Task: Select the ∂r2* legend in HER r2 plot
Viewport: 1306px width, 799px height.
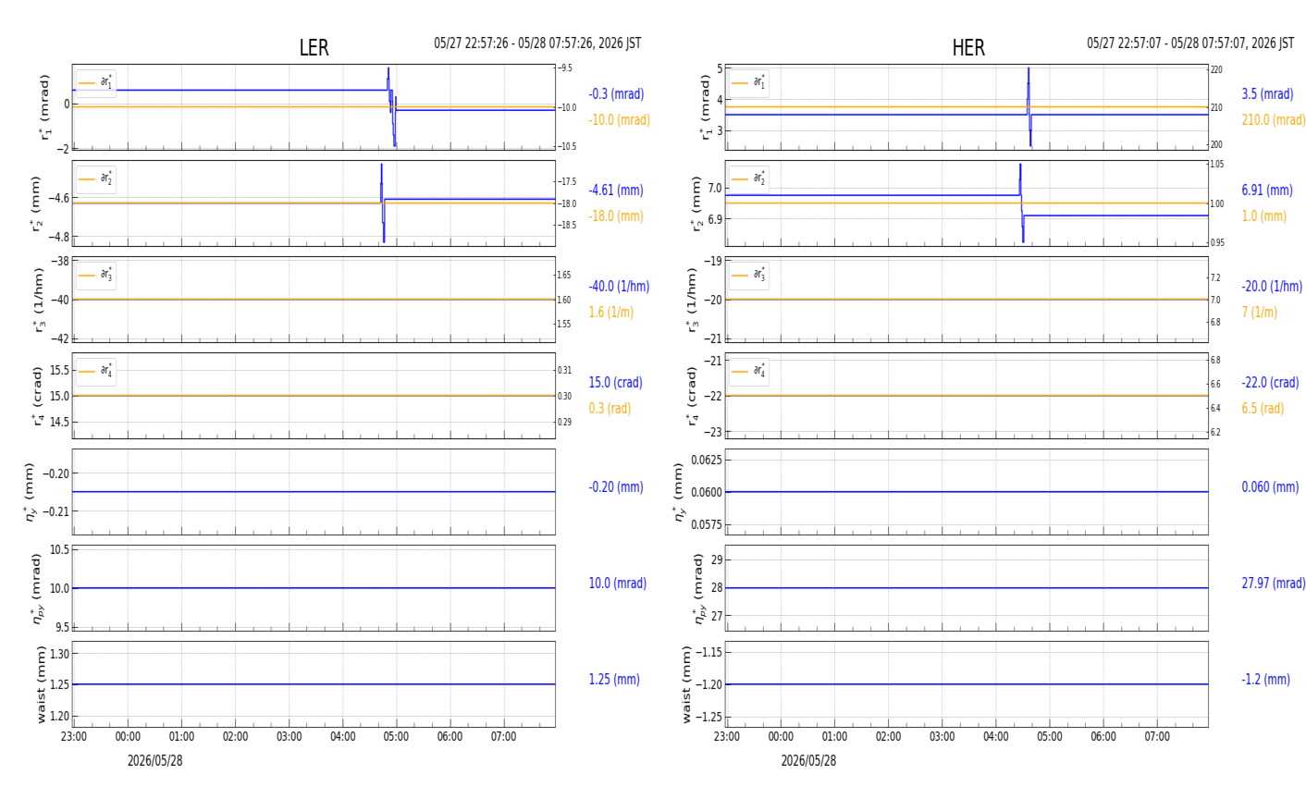Action: point(748,178)
